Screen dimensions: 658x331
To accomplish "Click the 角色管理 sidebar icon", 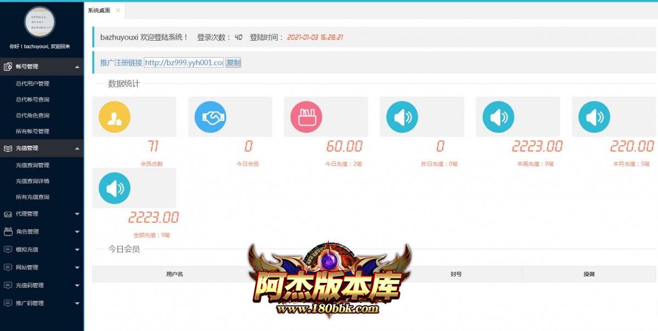I will tap(8, 232).
